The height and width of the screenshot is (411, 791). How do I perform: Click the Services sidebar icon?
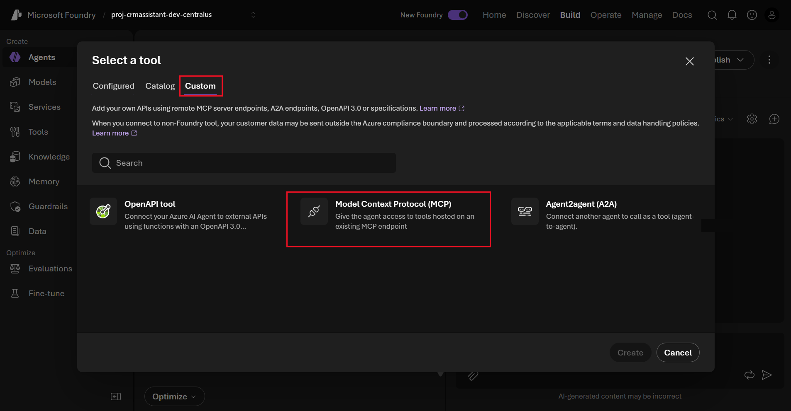(15, 107)
